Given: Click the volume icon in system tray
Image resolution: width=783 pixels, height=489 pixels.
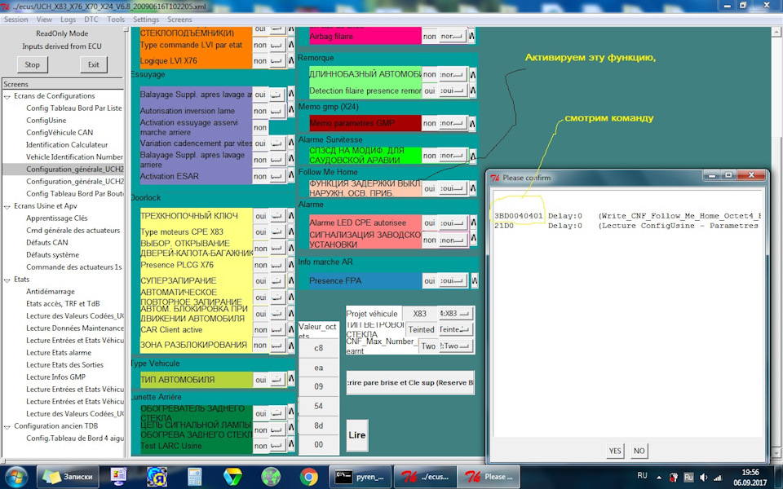Looking at the screenshot, I should (x=703, y=478).
